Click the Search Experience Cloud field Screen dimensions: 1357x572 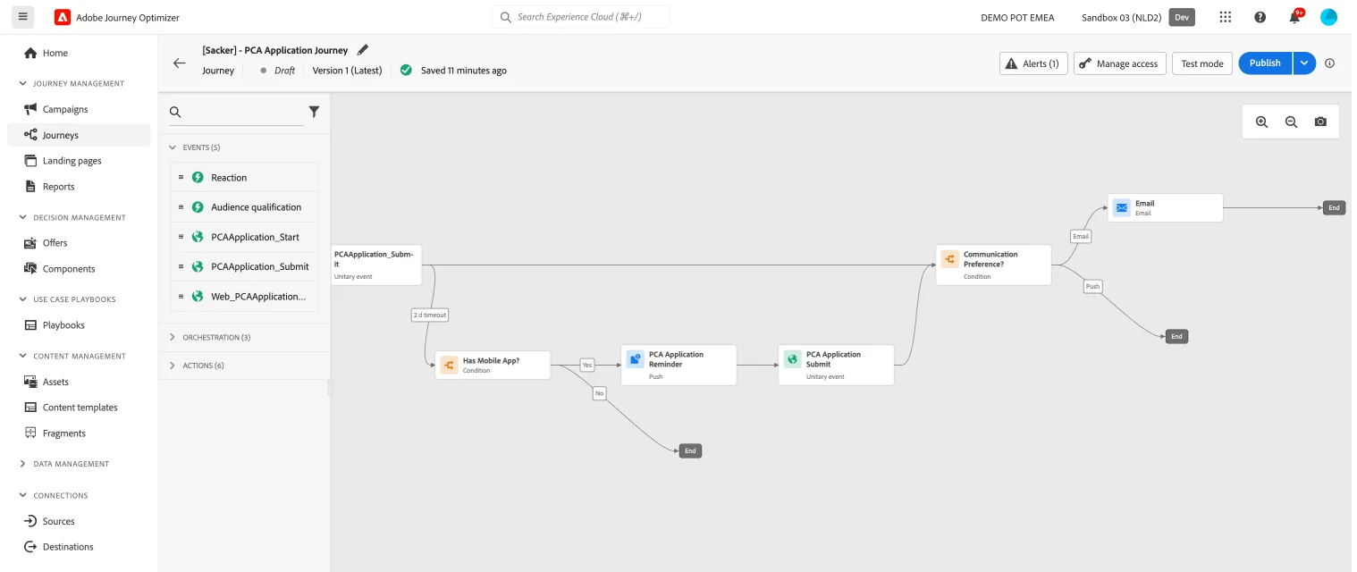click(581, 17)
